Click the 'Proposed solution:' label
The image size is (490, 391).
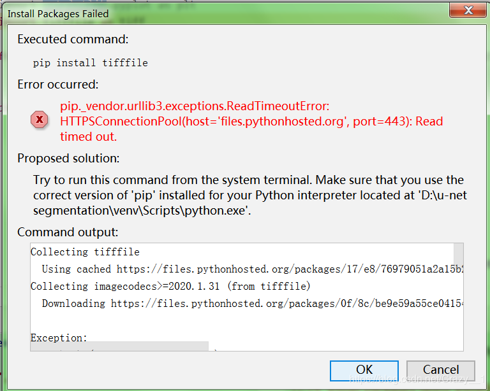point(68,158)
